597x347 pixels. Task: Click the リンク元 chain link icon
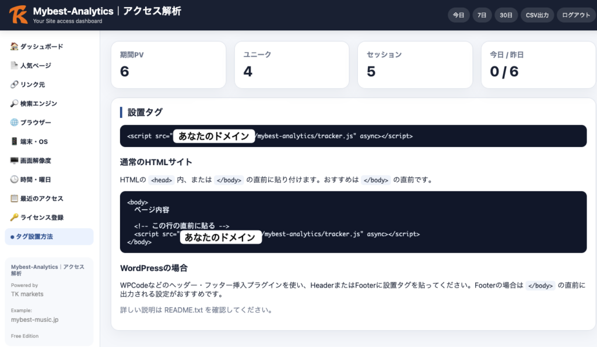tap(14, 85)
